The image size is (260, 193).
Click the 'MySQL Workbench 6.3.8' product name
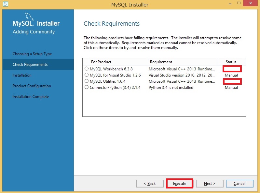(x=111, y=69)
